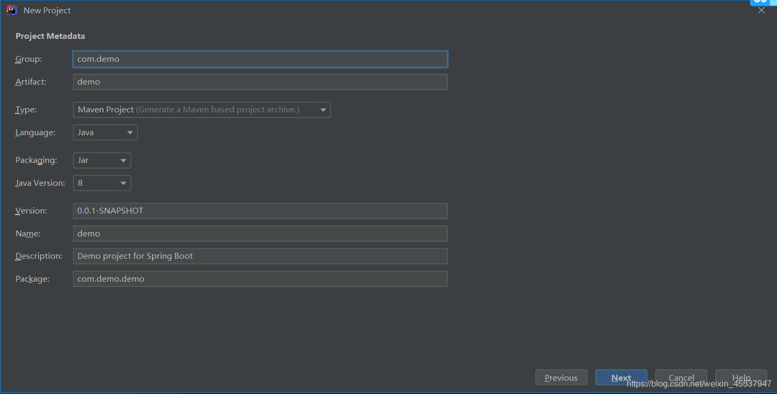The image size is (777, 394).
Task: Click the Artifact input field
Action: coord(260,82)
